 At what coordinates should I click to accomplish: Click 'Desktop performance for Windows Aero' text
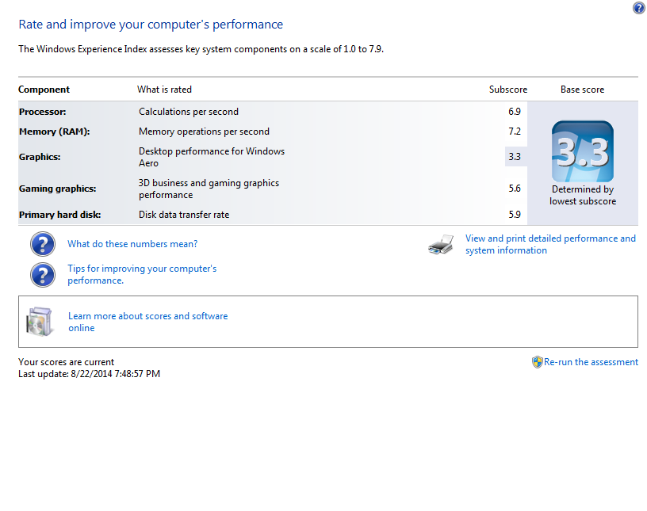tap(212, 157)
